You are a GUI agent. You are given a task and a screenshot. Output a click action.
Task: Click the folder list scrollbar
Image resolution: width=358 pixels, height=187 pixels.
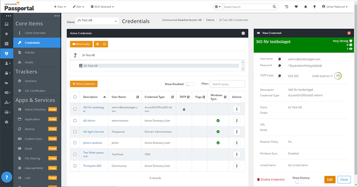pos(243,66)
